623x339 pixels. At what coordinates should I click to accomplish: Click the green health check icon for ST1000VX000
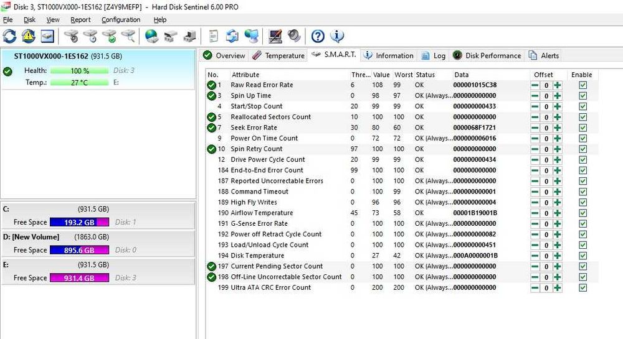click(7, 72)
